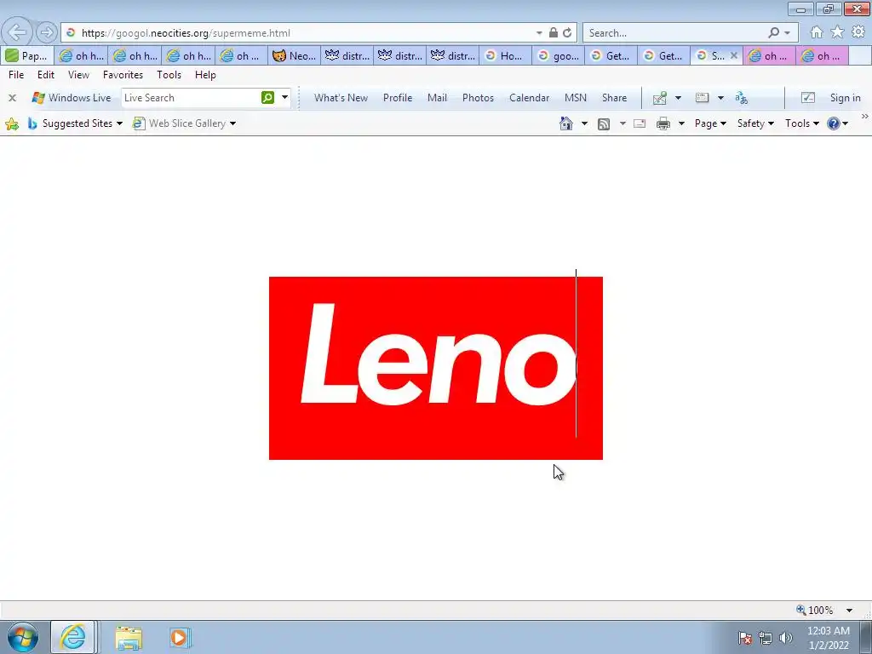
Task: Click the green Live Search go button
Action: [x=267, y=98]
